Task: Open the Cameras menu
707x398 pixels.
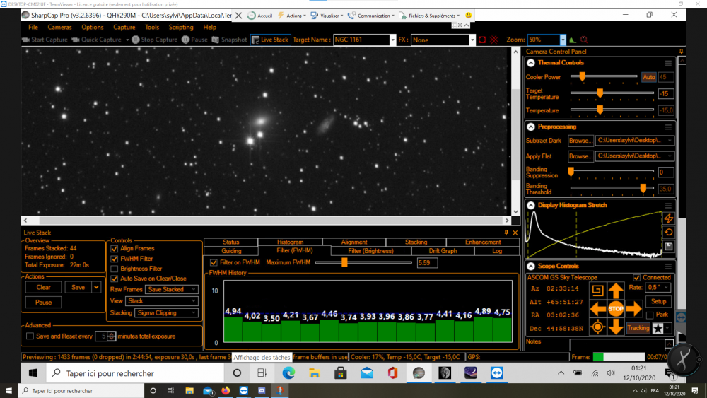Action: tap(59, 28)
